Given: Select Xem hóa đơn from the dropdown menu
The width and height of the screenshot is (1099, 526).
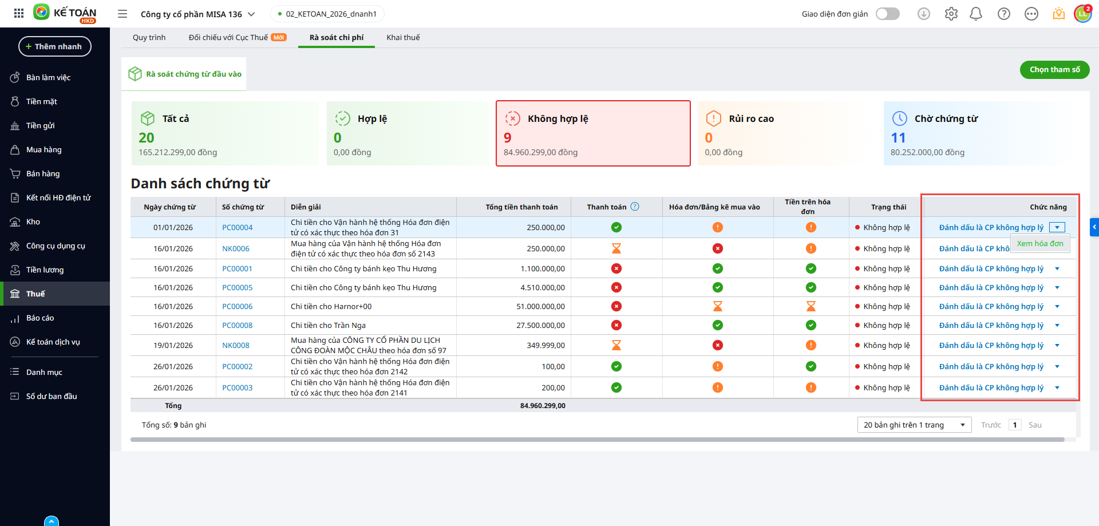Looking at the screenshot, I should pyautogui.click(x=1039, y=243).
